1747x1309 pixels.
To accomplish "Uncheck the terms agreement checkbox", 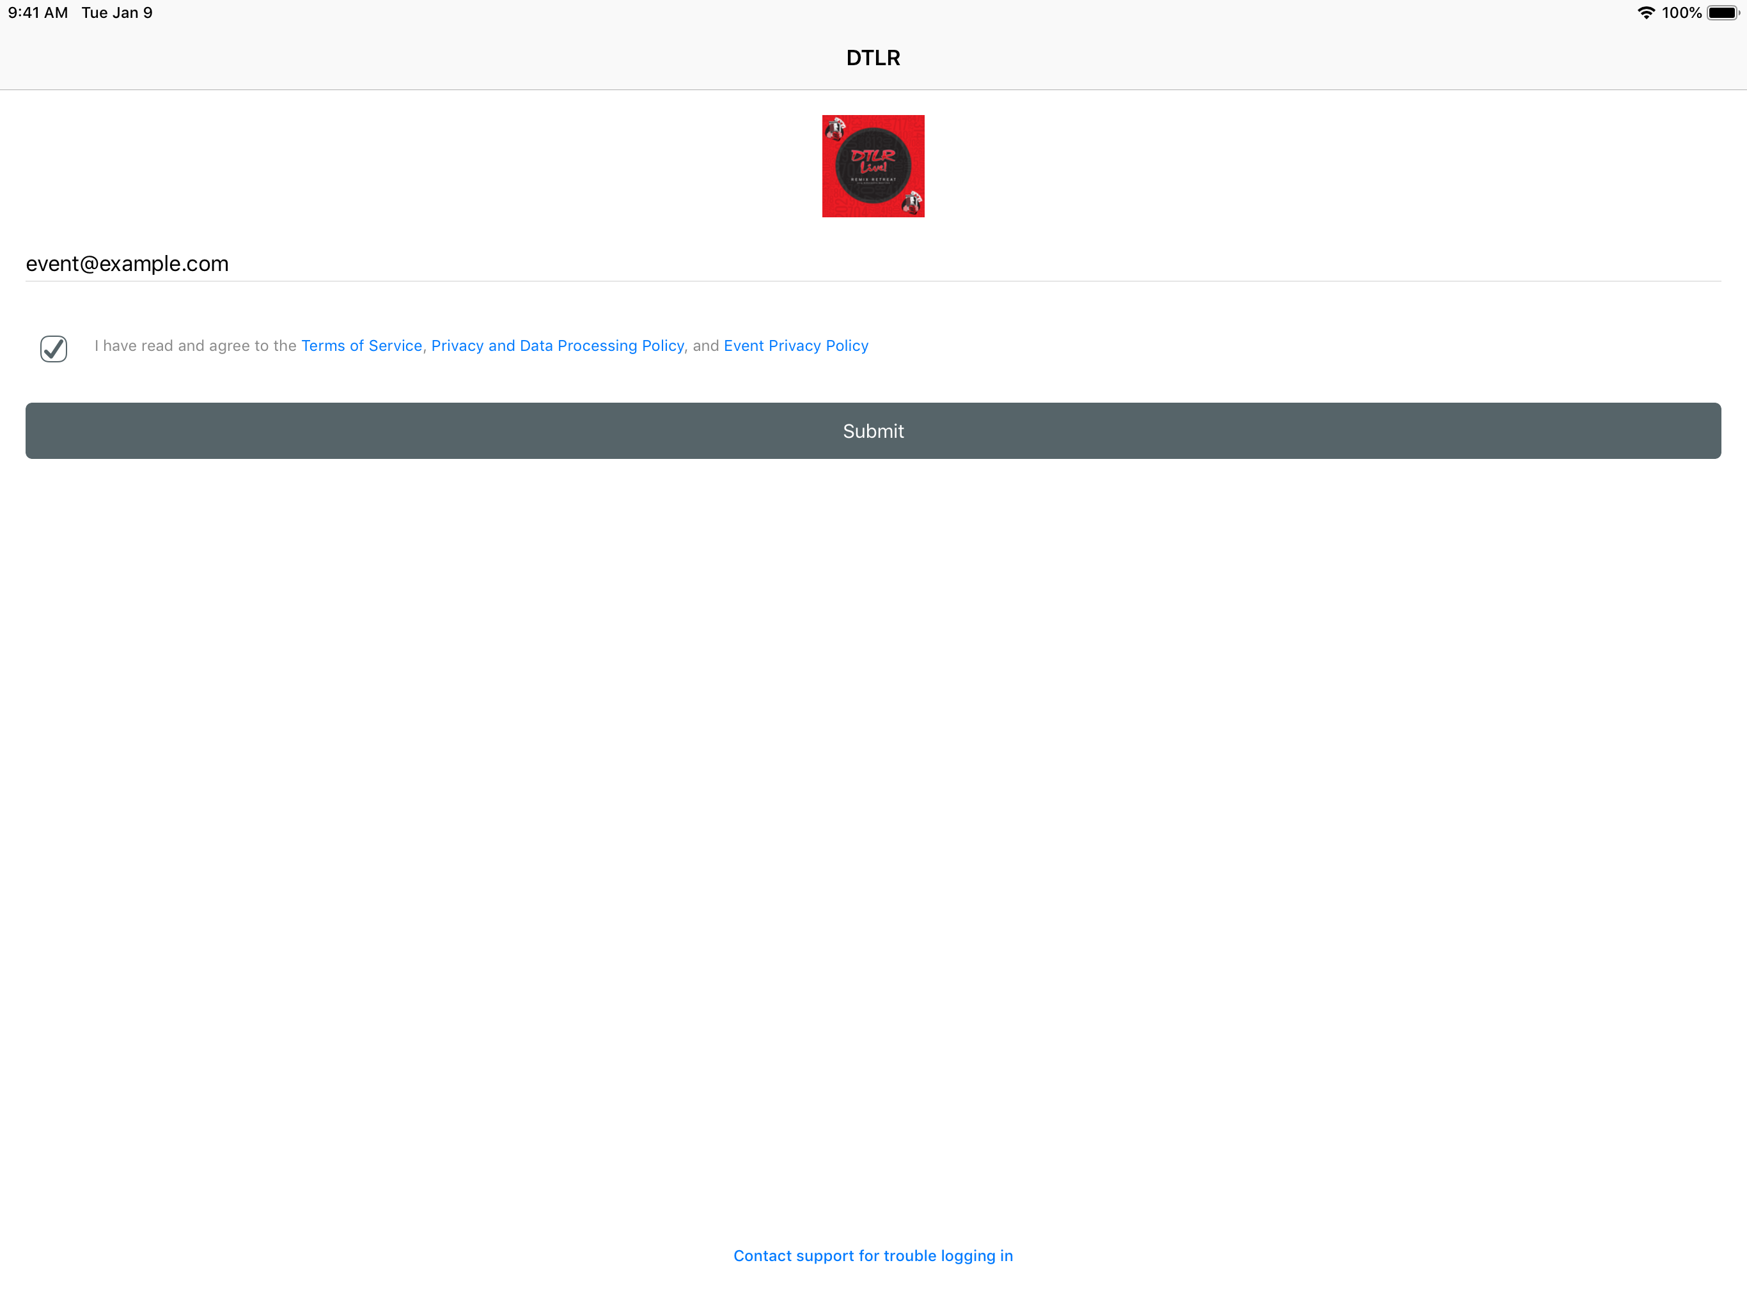I will point(54,348).
